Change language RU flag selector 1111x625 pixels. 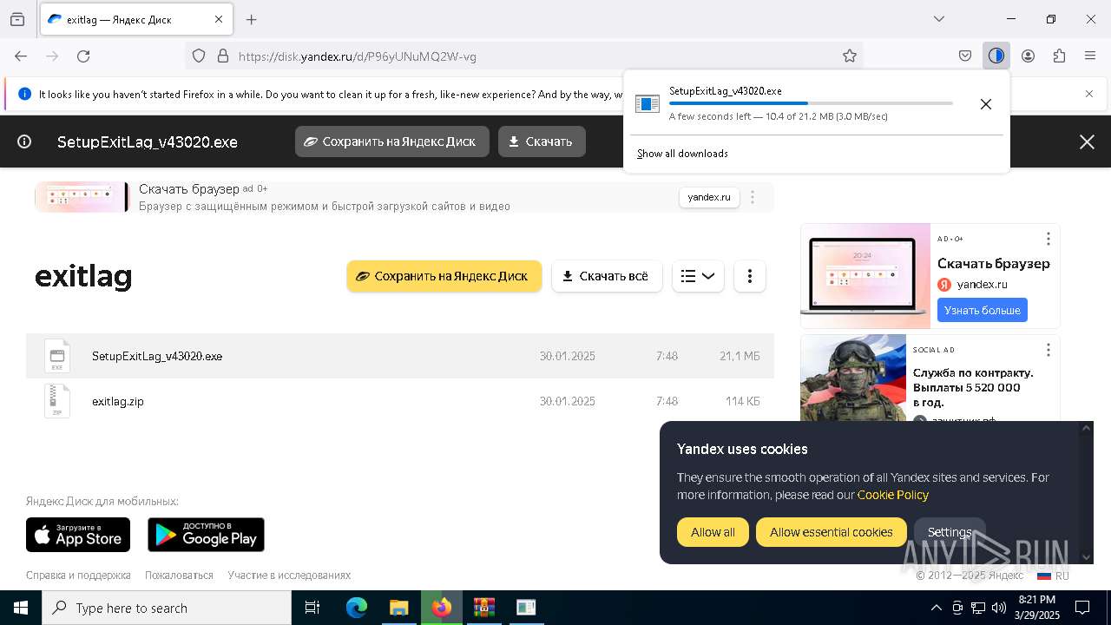pos(1053,576)
